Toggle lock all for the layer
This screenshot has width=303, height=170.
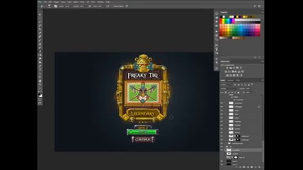tap(238, 93)
